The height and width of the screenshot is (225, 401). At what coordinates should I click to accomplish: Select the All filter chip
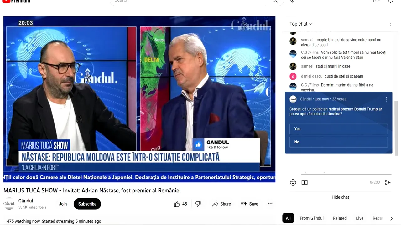click(288, 218)
